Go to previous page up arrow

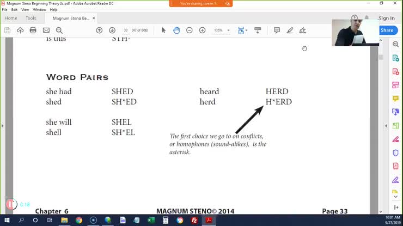point(99,30)
